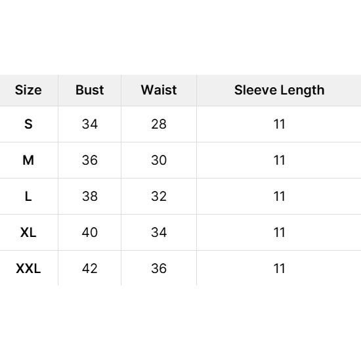Click bust value 42 for size XXL

click(90, 268)
